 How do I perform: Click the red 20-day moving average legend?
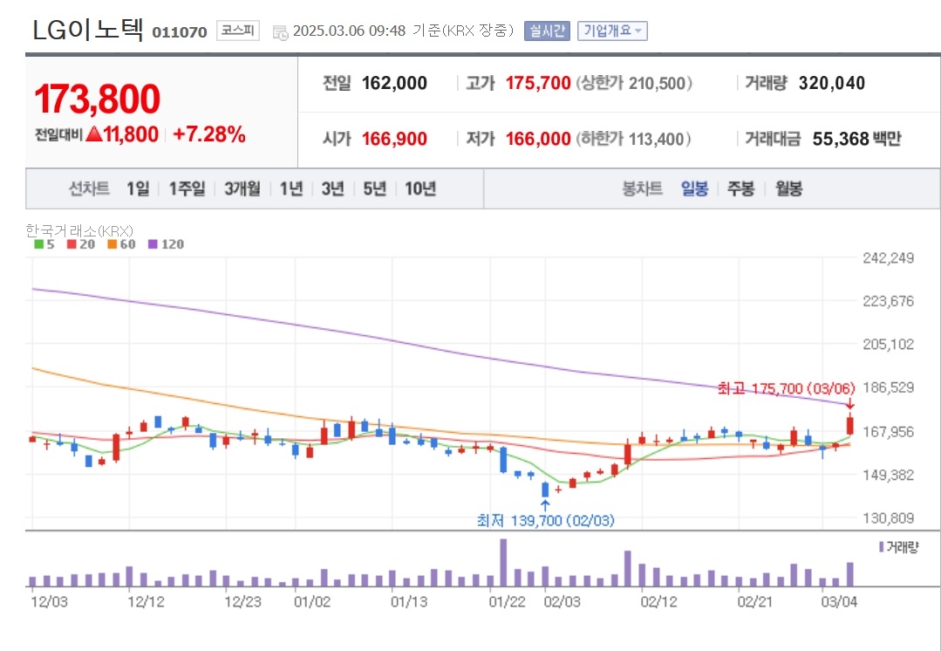(x=80, y=244)
